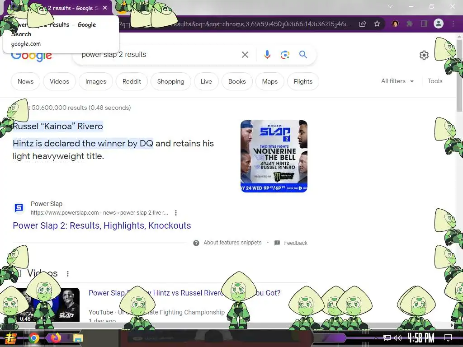The width and height of the screenshot is (463, 347).
Task: Click the tab search chevron in title bar
Action: tap(390, 6)
